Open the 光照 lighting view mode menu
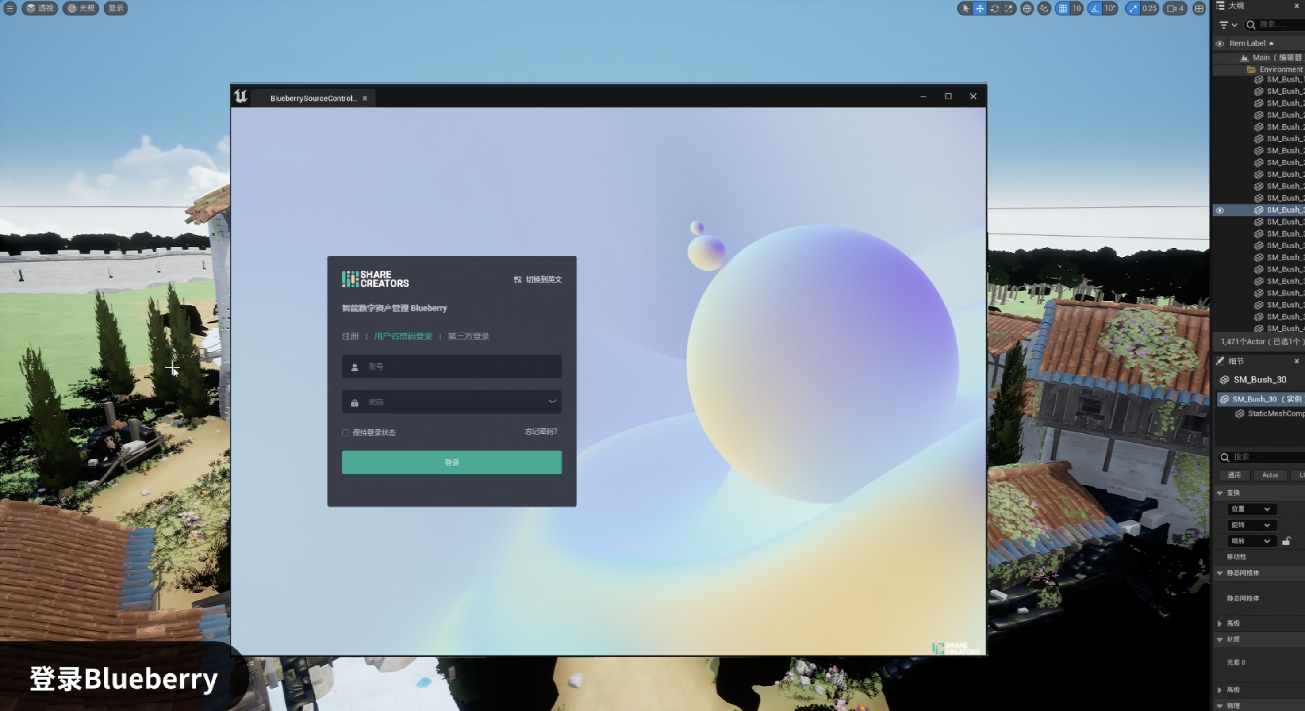Viewport: 1305px width, 711px height. tap(81, 8)
